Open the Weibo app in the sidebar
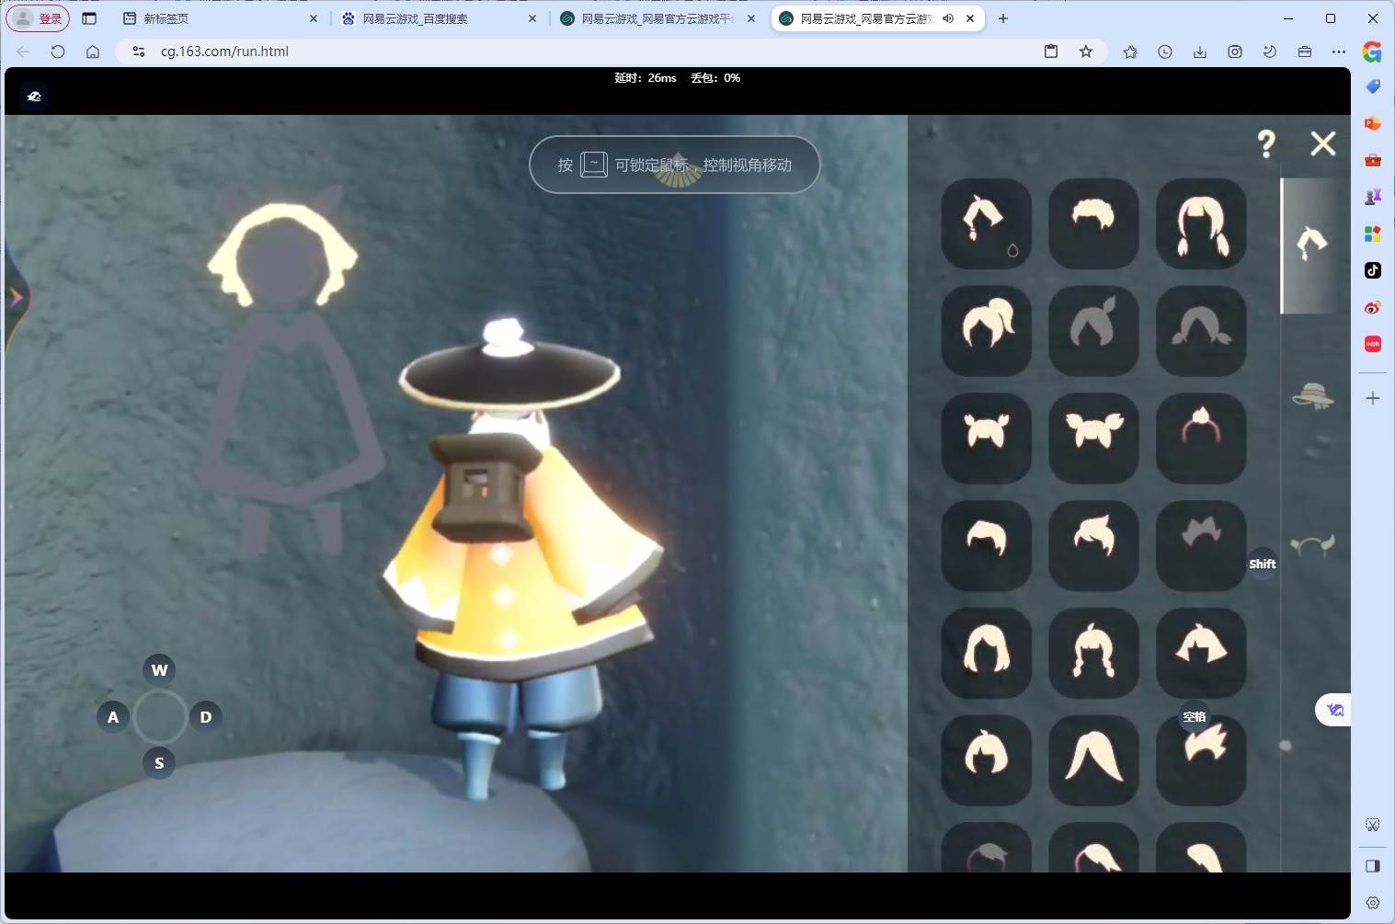The width and height of the screenshot is (1395, 924). [1373, 307]
